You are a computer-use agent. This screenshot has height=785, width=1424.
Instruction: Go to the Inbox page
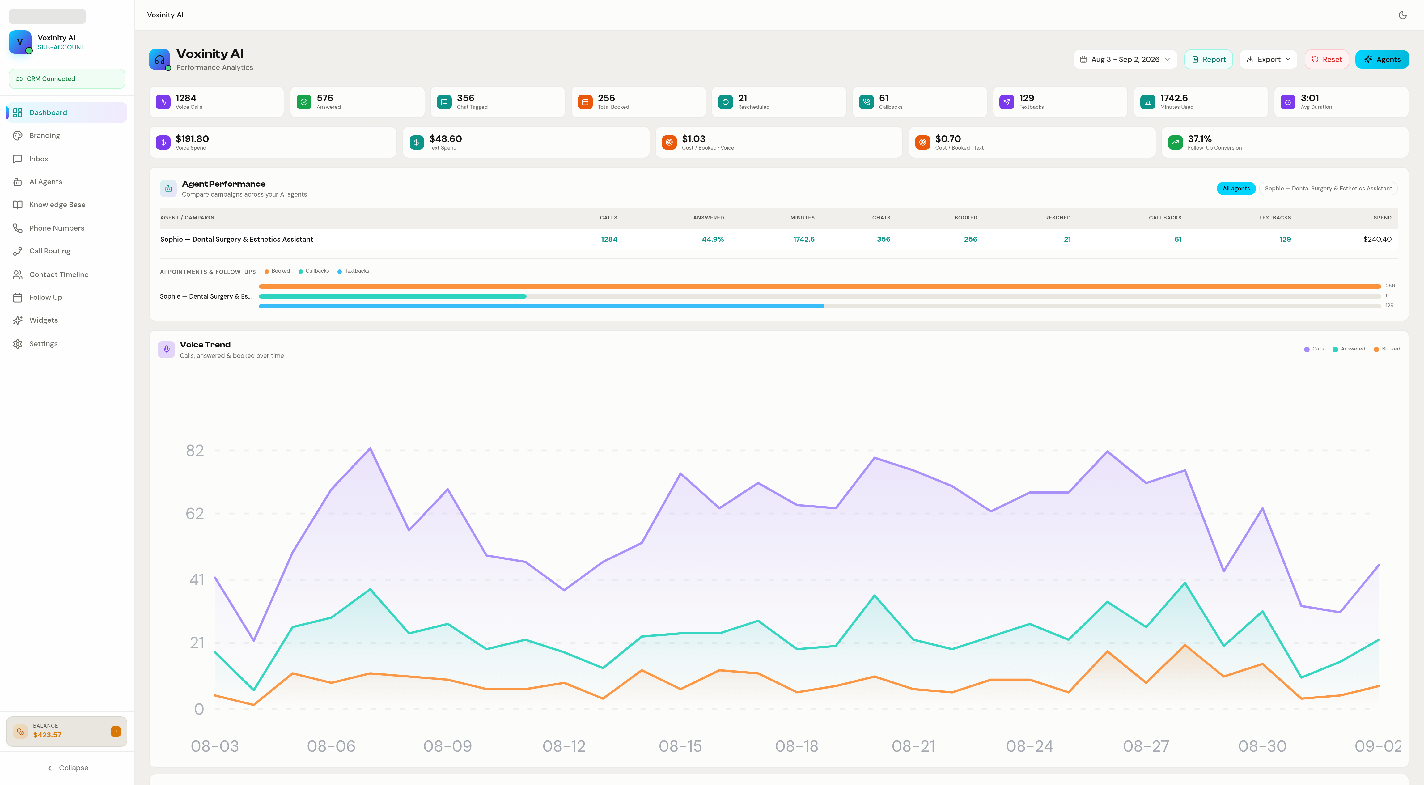tap(67, 159)
